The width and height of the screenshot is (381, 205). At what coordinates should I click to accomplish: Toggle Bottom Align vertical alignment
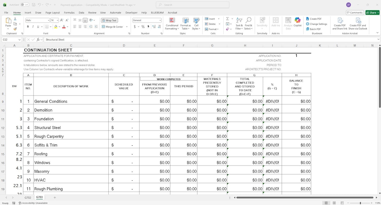pos(85,20)
